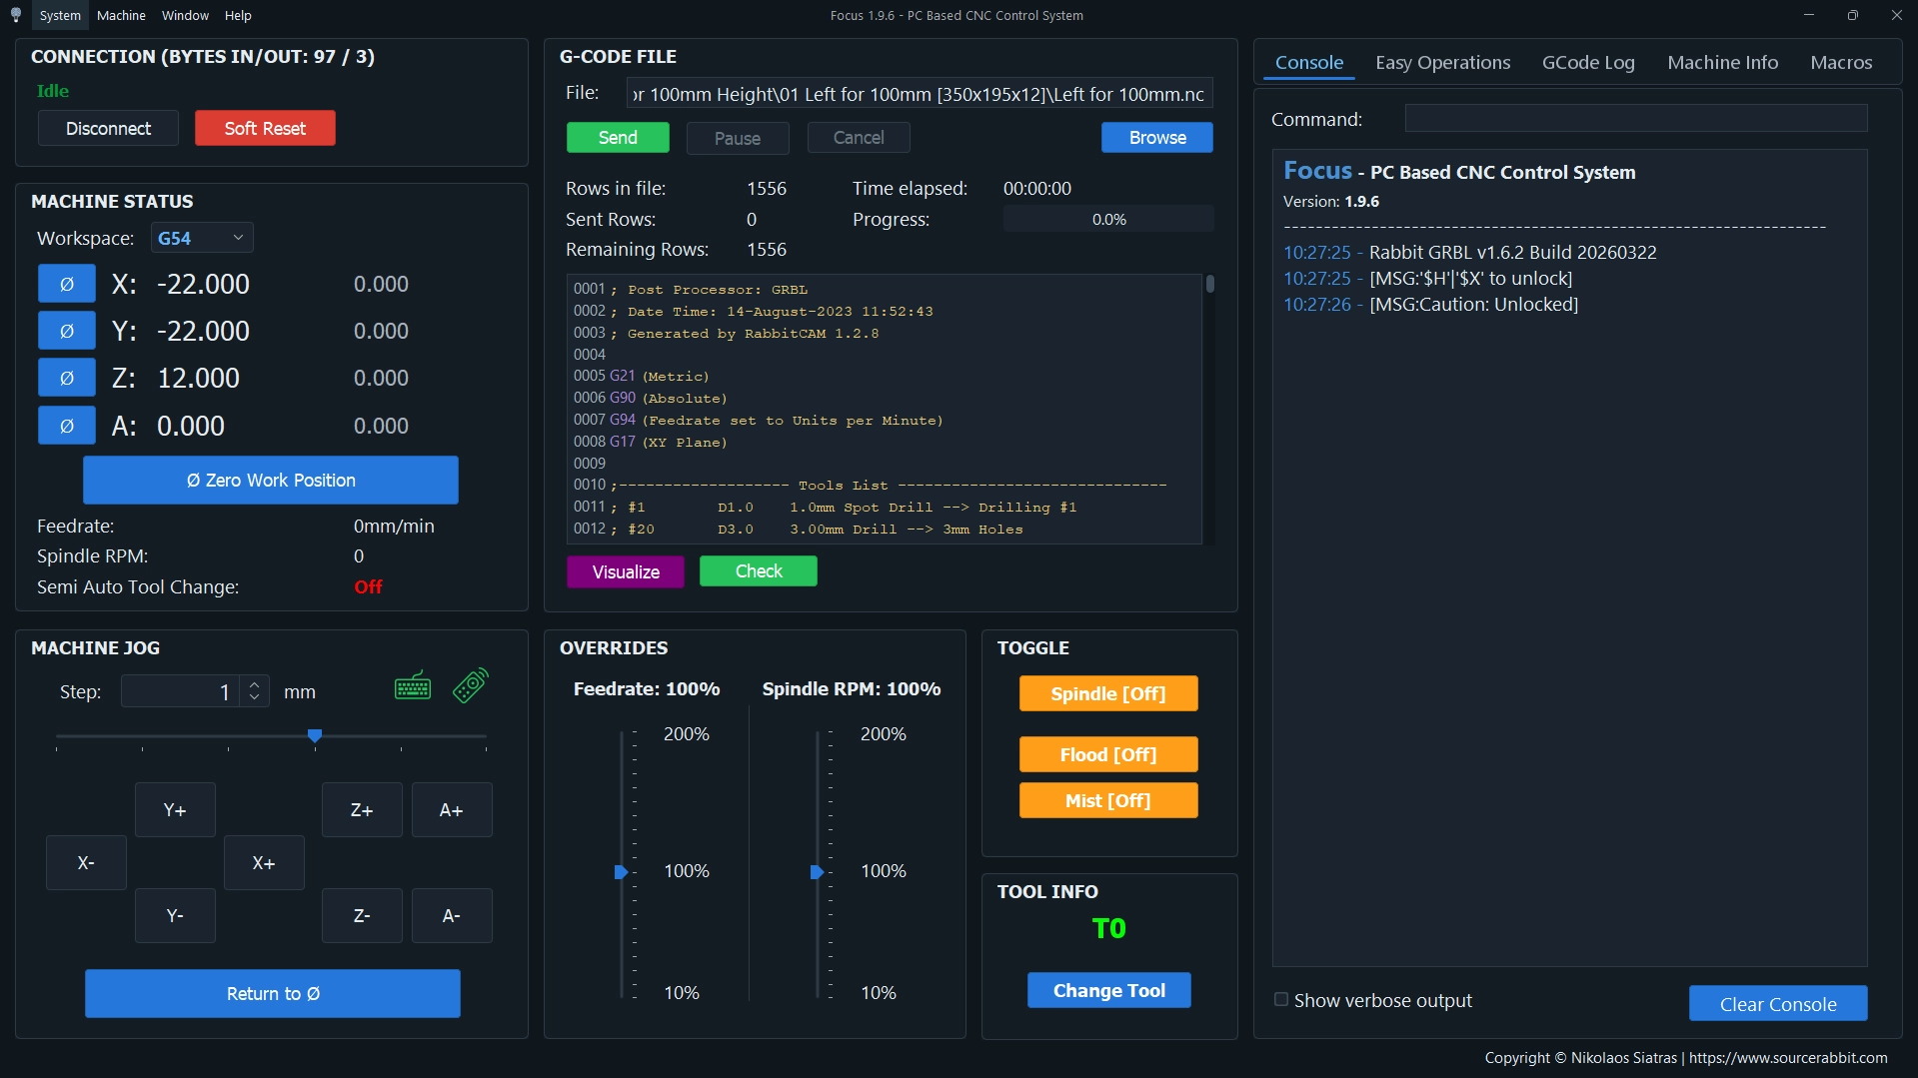
Task: Open the Machine menu
Action: pyautogui.click(x=121, y=15)
